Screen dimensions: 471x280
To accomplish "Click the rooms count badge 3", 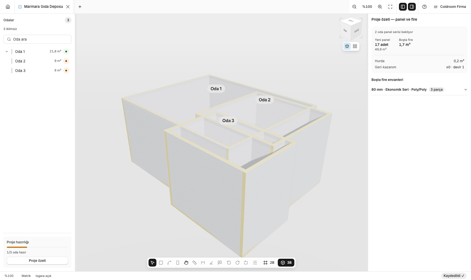I will [68, 20].
